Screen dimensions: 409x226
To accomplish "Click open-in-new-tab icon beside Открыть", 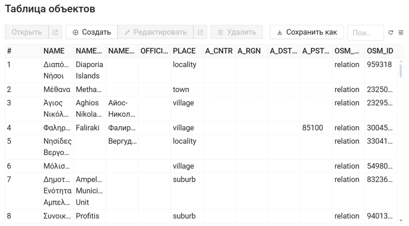I will coord(55,32).
